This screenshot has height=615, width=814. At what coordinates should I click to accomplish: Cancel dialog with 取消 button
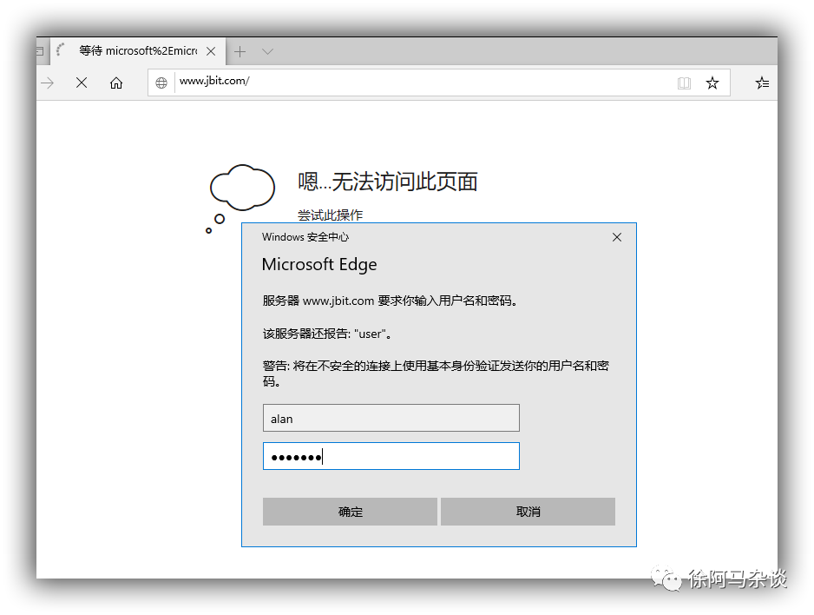(x=528, y=512)
